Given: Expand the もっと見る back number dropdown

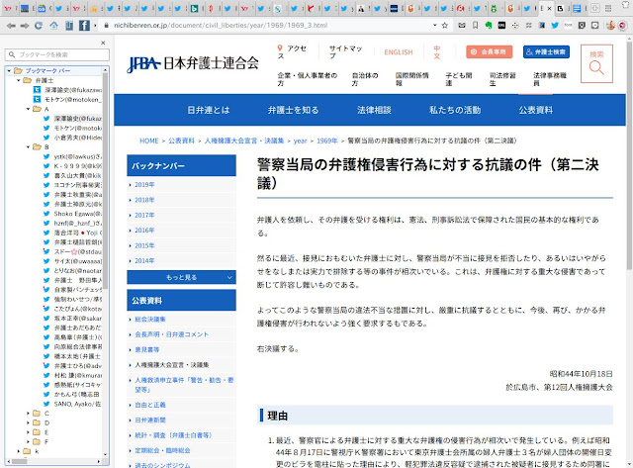Looking at the screenshot, I should [x=181, y=277].
